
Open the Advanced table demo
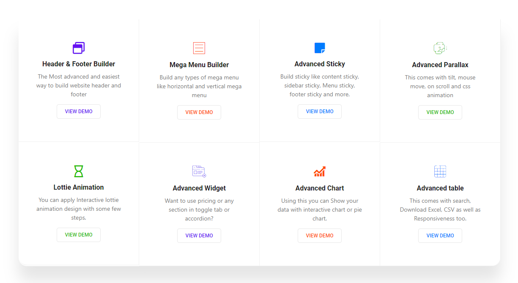coord(440,236)
